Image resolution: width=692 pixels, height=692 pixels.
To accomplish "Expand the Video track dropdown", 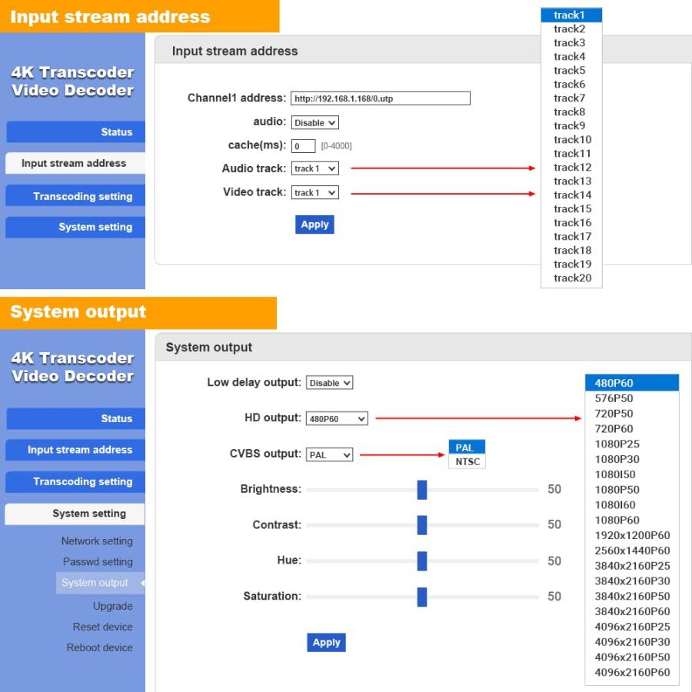I will (x=315, y=192).
